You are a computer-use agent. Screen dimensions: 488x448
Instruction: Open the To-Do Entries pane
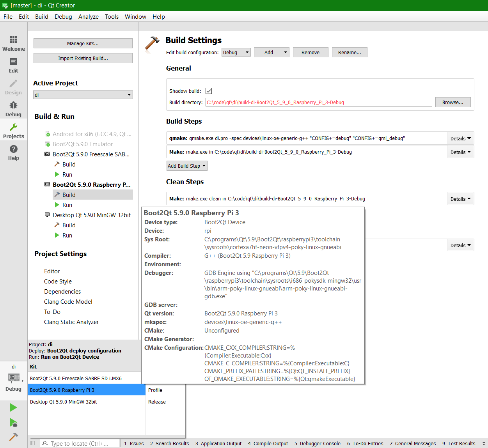pyautogui.click(x=365, y=443)
